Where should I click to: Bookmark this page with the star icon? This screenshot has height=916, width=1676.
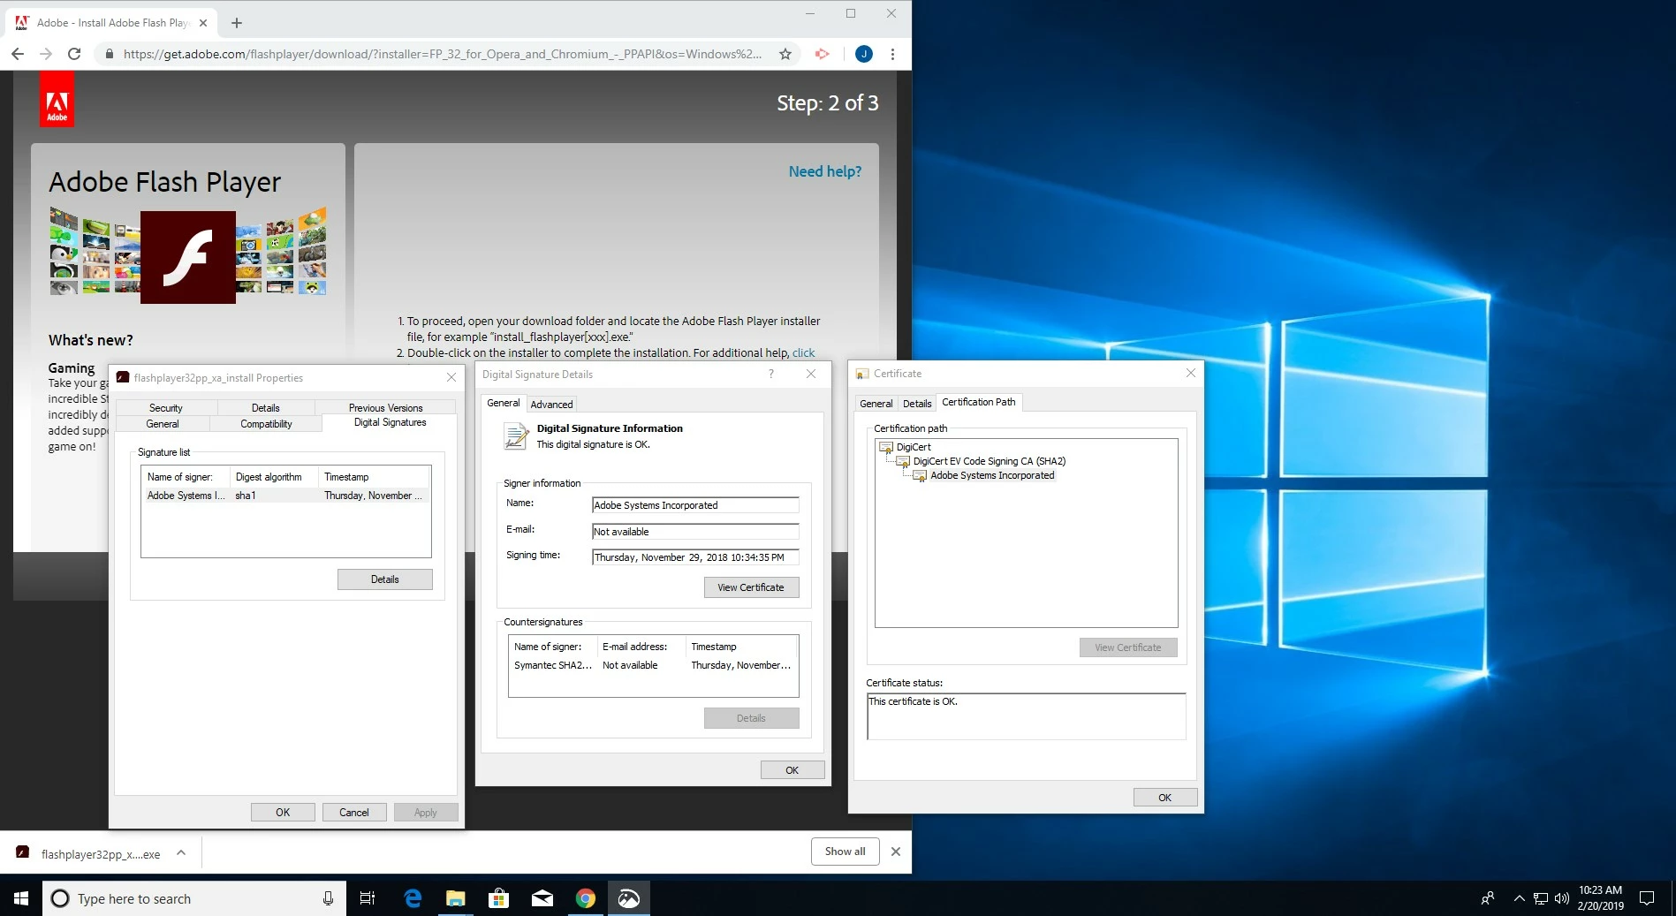point(785,54)
